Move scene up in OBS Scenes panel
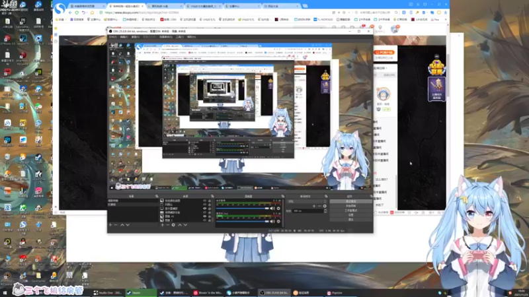 pos(122,224)
